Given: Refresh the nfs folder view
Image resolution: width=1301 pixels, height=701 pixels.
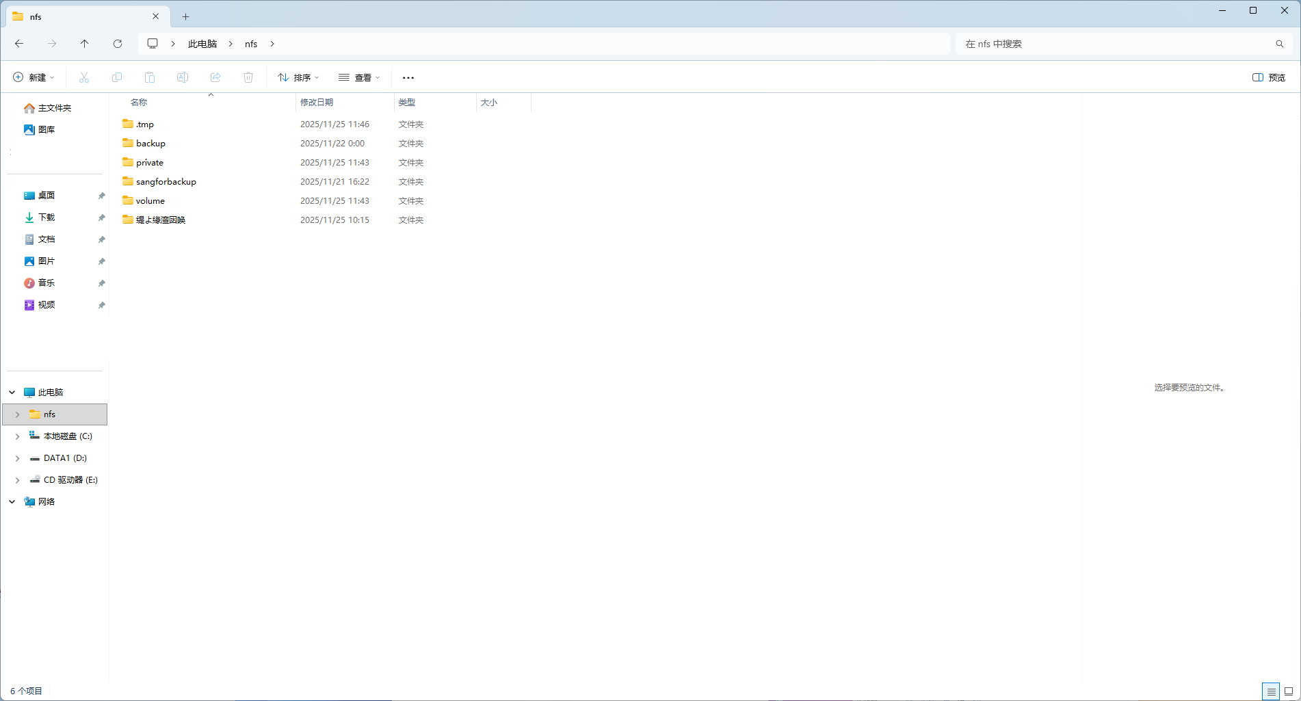Looking at the screenshot, I should [x=118, y=44].
